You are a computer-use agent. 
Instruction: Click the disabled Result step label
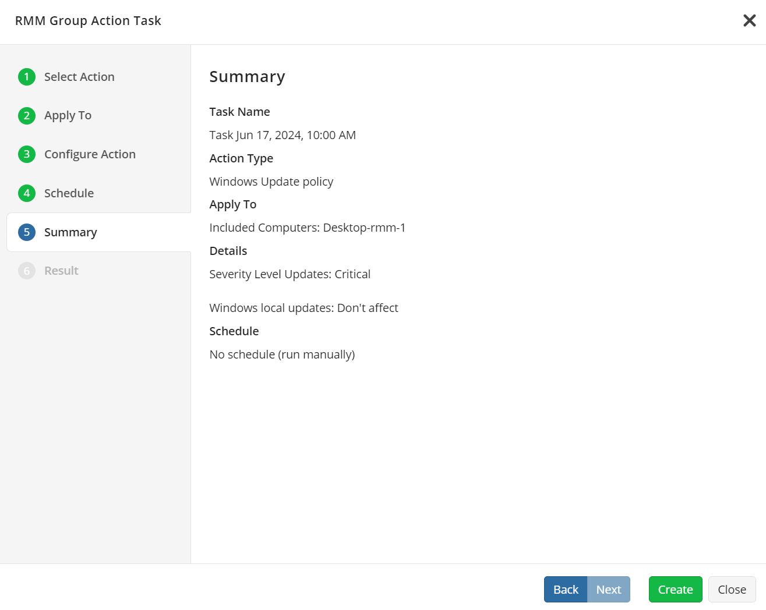point(61,271)
